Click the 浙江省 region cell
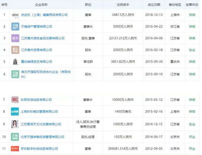202x155 pixels. (x=175, y=27)
